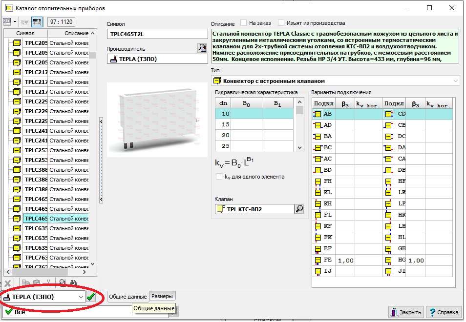Click the copy icon below the list

coord(26,282)
